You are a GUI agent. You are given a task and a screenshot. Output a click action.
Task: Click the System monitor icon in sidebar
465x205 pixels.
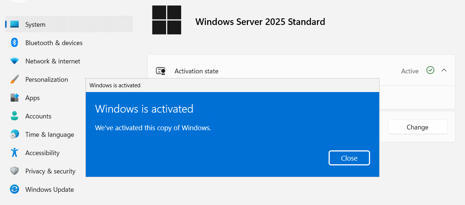[x=15, y=25]
